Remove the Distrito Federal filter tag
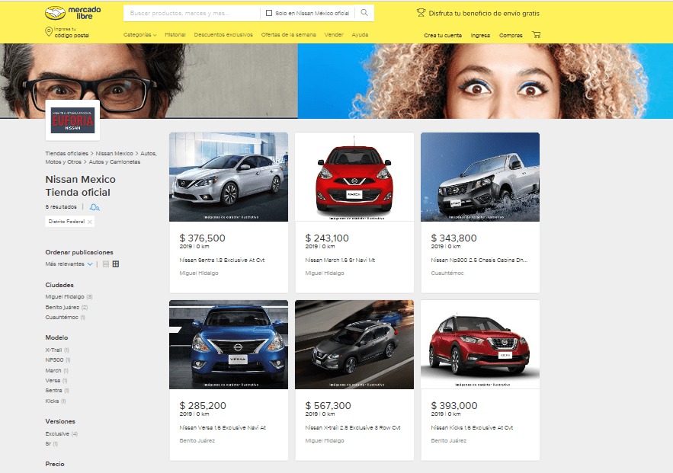 90,222
